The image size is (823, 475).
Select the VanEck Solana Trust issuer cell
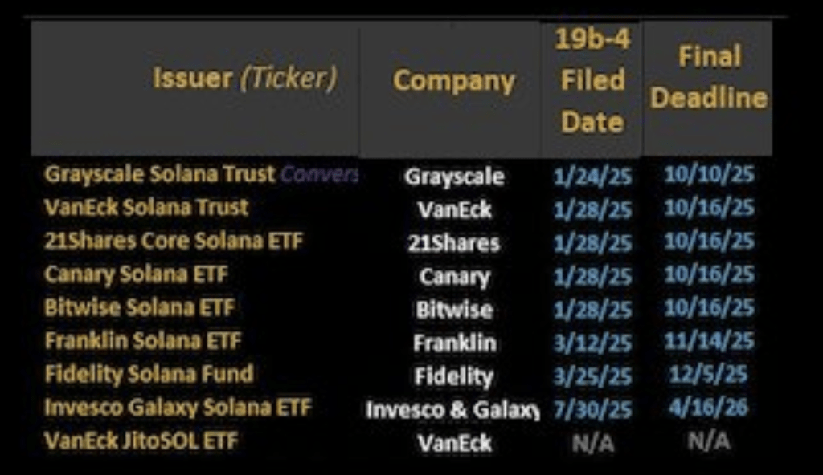point(146,208)
